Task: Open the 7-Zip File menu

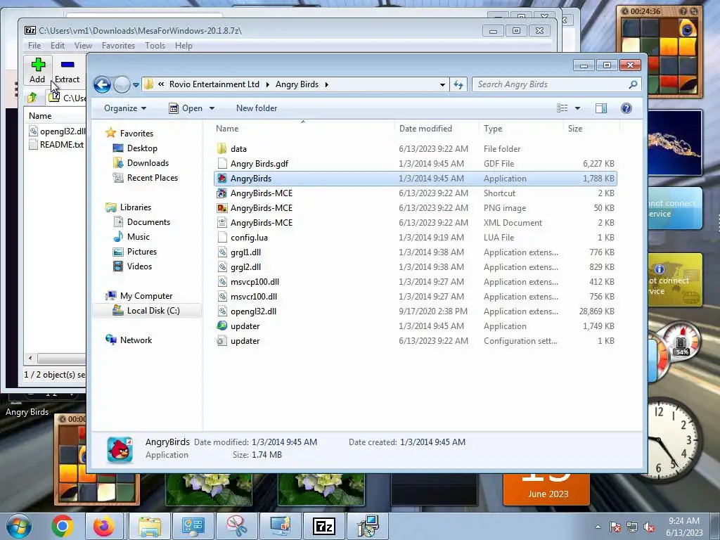Action: point(34,46)
